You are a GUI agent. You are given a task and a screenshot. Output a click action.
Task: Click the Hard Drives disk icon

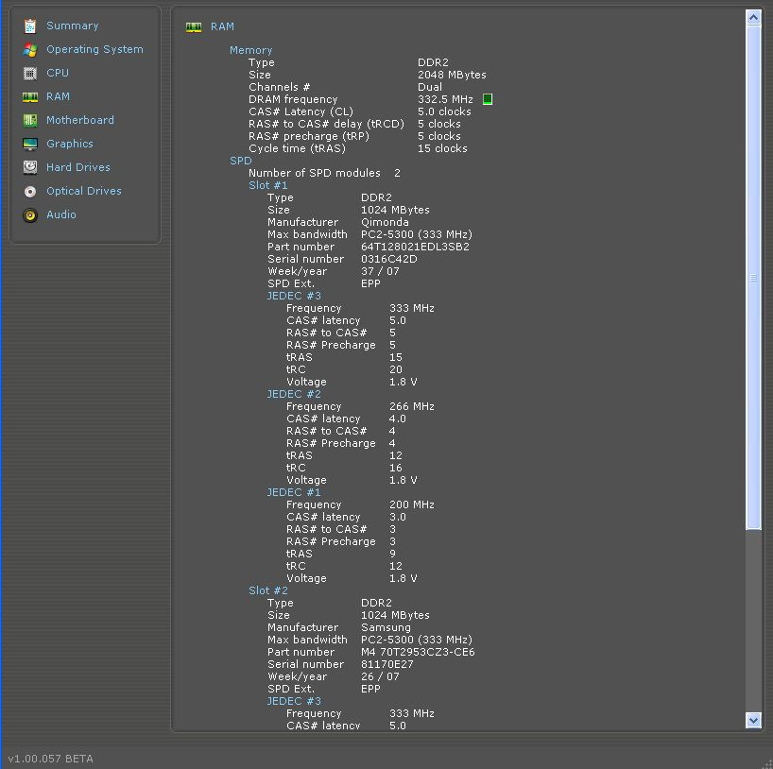pyautogui.click(x=30, y=167)
